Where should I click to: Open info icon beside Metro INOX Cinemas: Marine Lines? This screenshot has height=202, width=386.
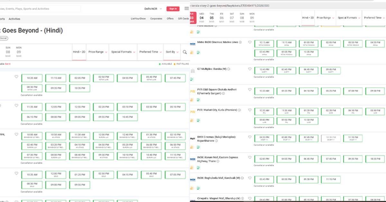click(240, 42)
